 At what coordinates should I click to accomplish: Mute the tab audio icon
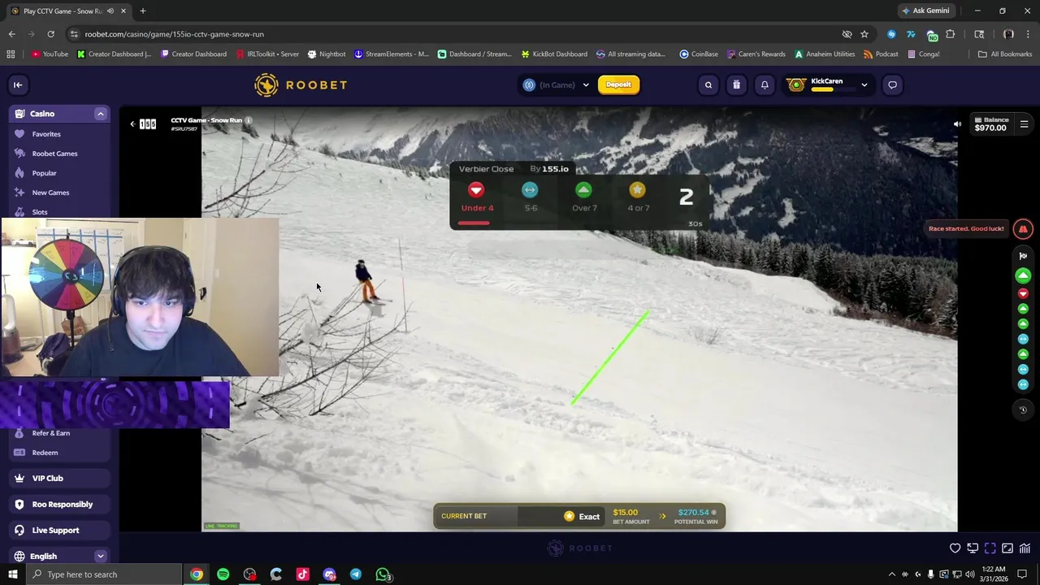coord(110,11)
